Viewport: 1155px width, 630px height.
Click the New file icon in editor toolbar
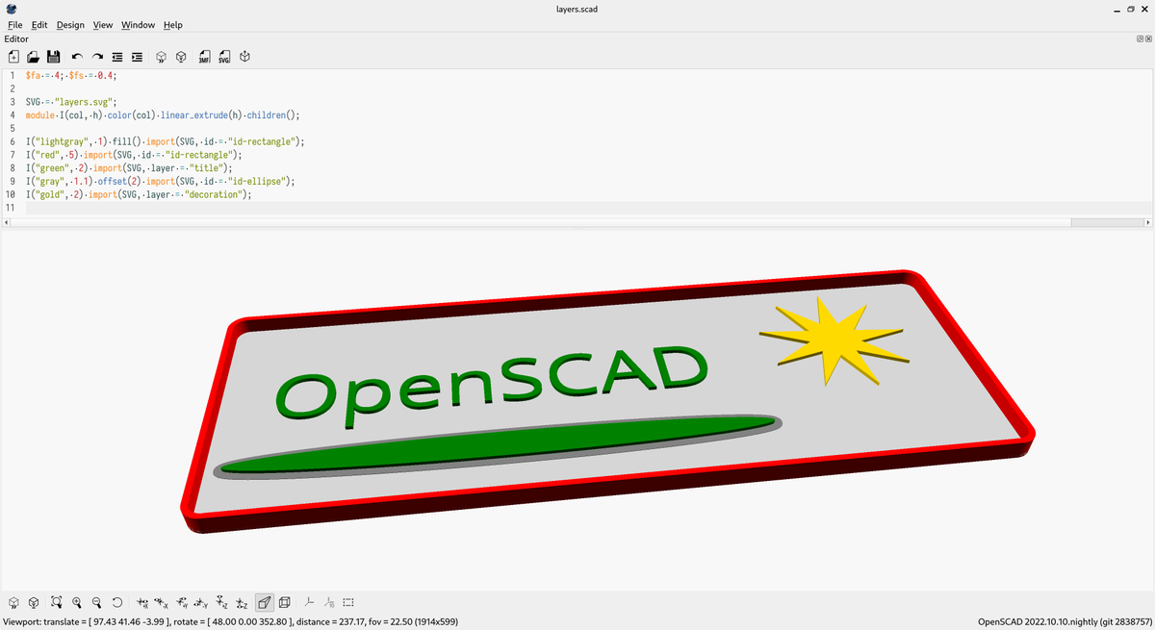click(13, 58)
